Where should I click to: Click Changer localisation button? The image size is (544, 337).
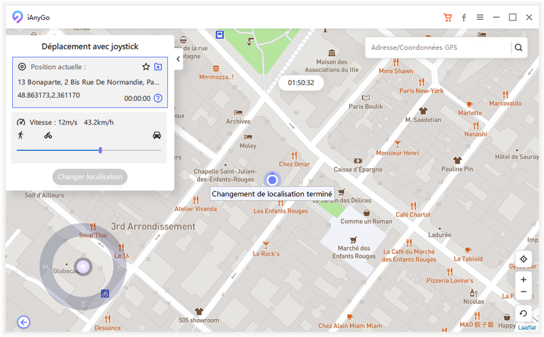[90, 177]
